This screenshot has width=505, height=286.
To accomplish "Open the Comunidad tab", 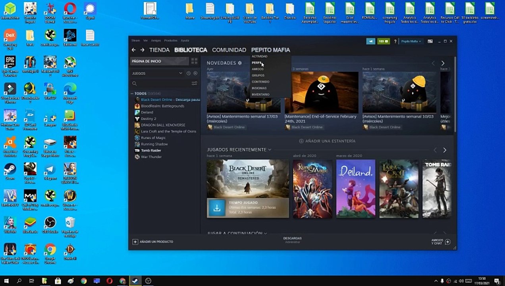I will click(x=229, y=50).
